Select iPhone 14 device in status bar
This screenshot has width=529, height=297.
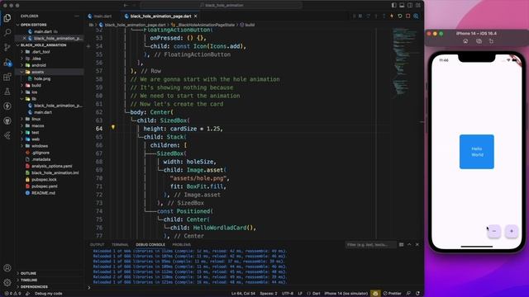[346, 294]
